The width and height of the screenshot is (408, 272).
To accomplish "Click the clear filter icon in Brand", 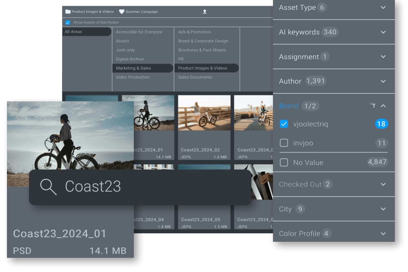I will [x=373, y=106].
